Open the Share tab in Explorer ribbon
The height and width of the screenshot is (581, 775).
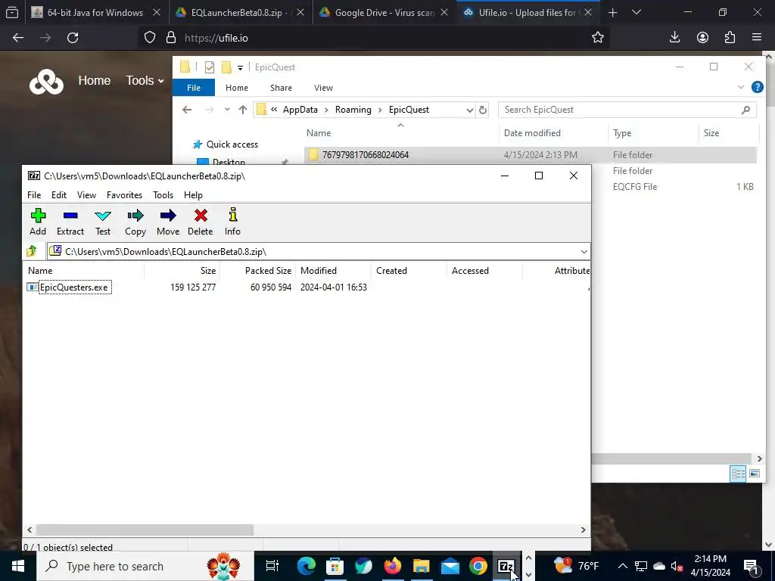click(281, 88)
